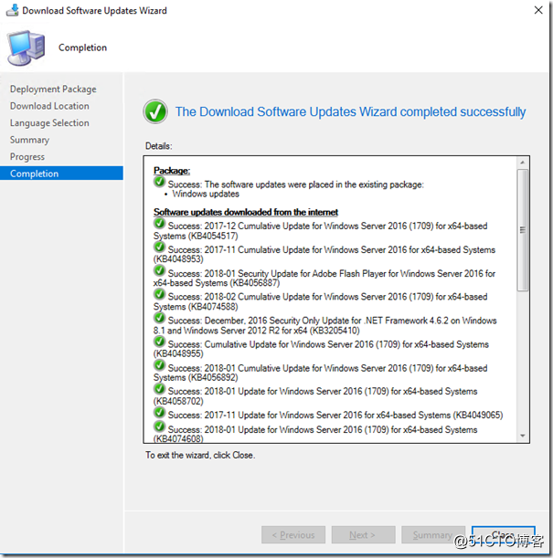This screenshot has width=553, height=558.
Task: Click the large green checkmark success icon
Action: (x=155, y=111)
